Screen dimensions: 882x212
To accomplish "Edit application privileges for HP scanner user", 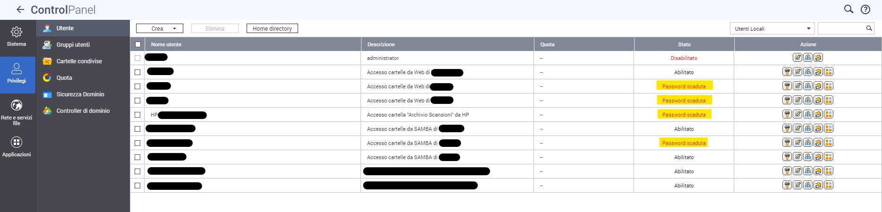I will 829,114.
